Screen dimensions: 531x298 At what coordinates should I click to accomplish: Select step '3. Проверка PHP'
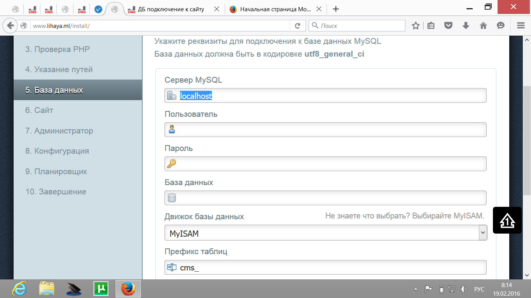pyautogui.click(x=58, y=49)
